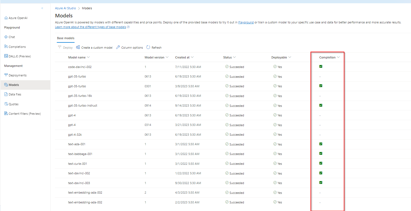Screen dimensions: 411x211
Task: Open Content filters (Preview) in sidebar
Action: [x=25, y=114]
